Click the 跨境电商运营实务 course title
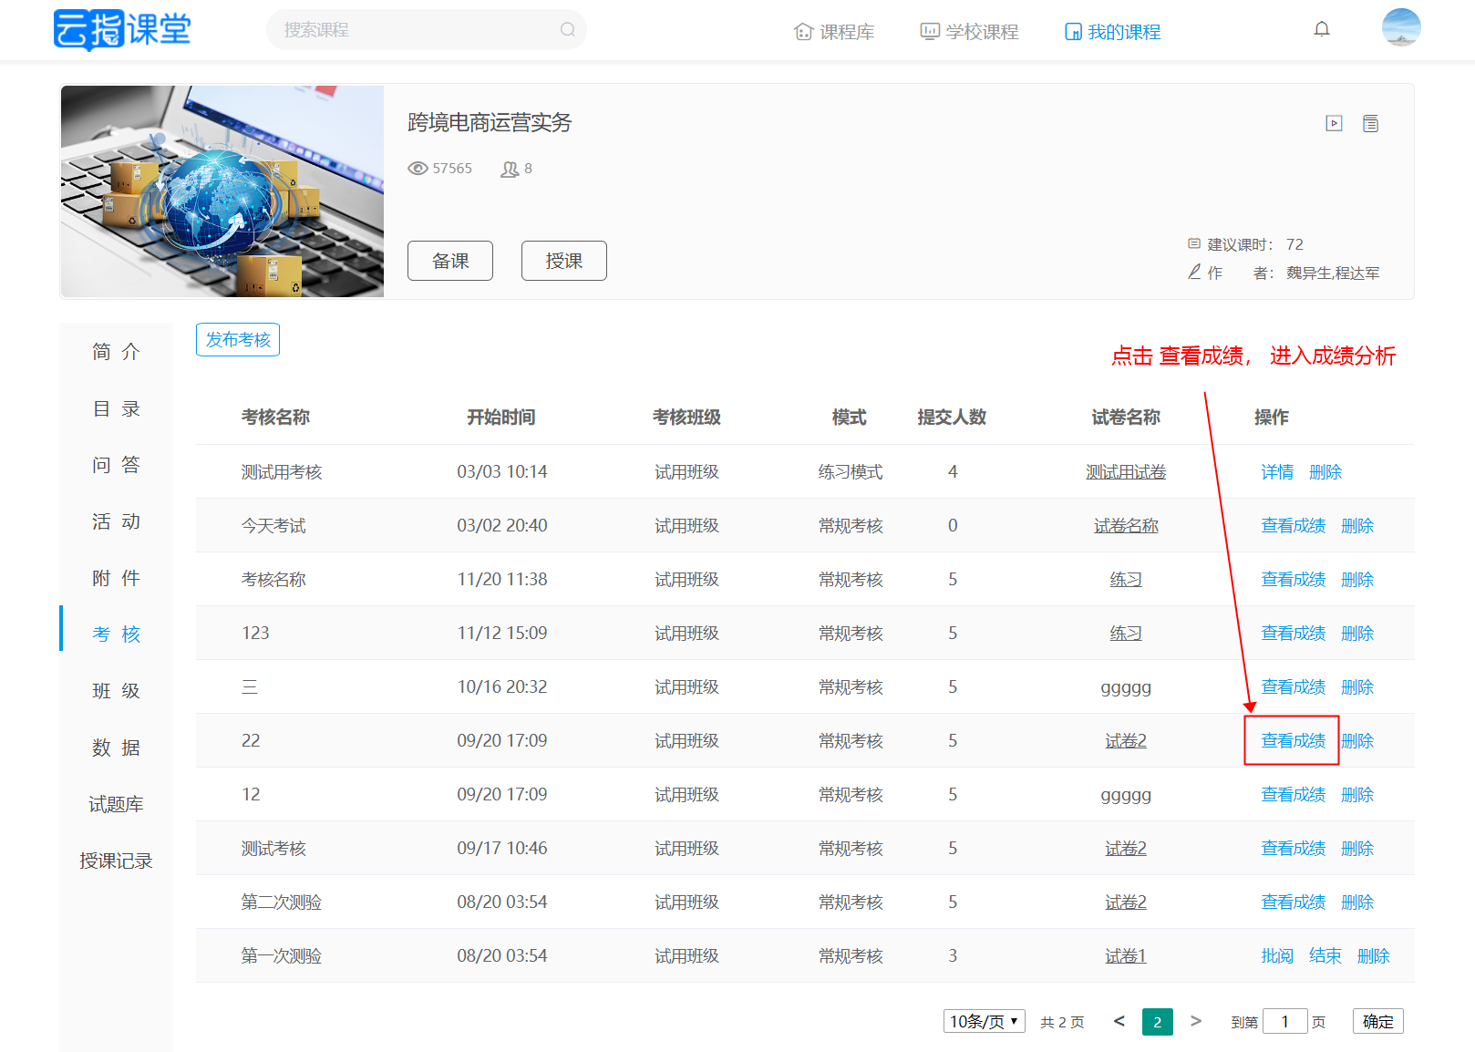 (x=490, y=123)
